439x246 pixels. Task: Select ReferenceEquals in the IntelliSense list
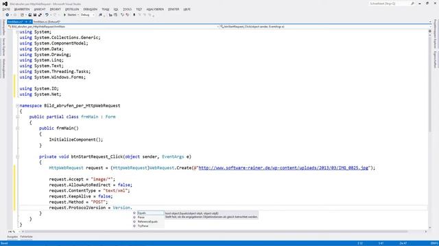coord(149,221)
